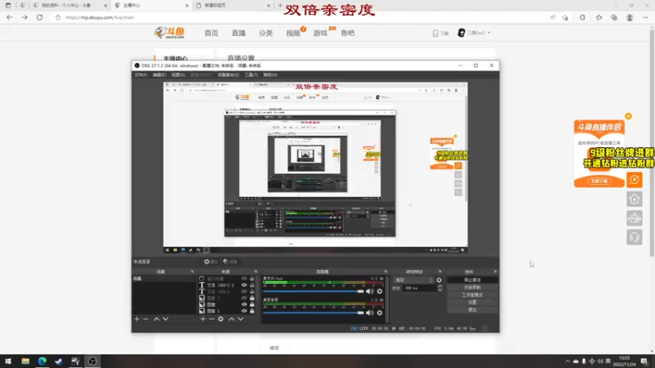Viewport: 655px width, 368px height.
Task: Click the home icon in right sidebar
Action: pyautogui.click(x=634, y=199)
